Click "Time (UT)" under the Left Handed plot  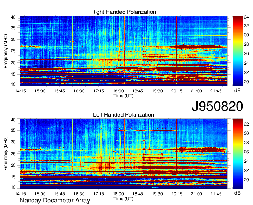click(124, 199)
